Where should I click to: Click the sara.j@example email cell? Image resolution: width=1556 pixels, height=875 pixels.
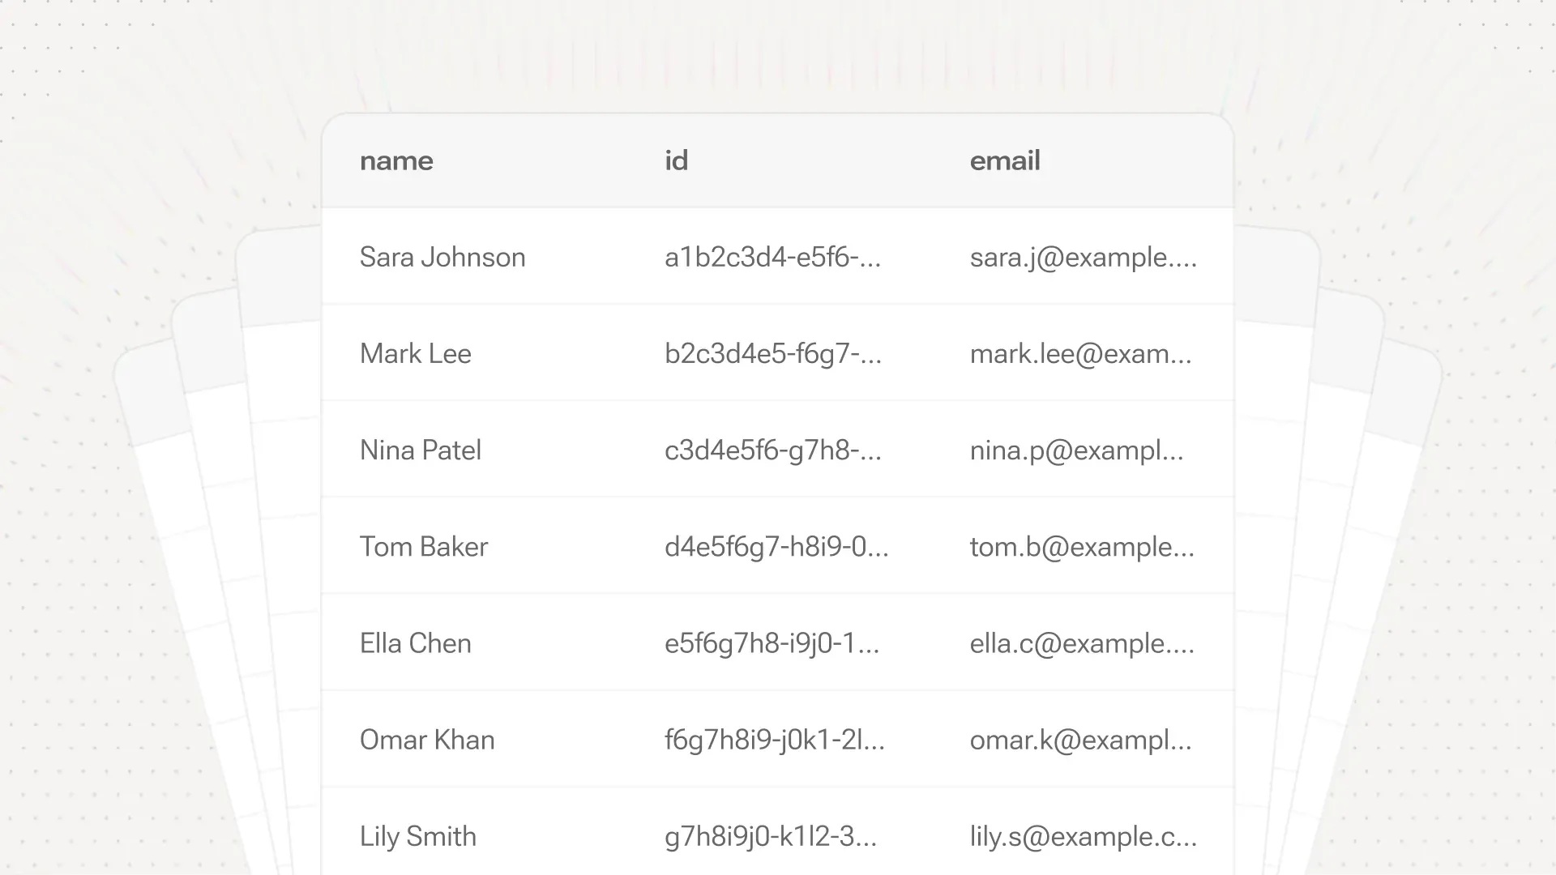[1083, 257]
